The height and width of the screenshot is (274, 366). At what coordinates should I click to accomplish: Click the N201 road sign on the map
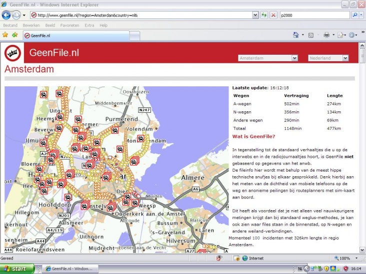[64, 216]
